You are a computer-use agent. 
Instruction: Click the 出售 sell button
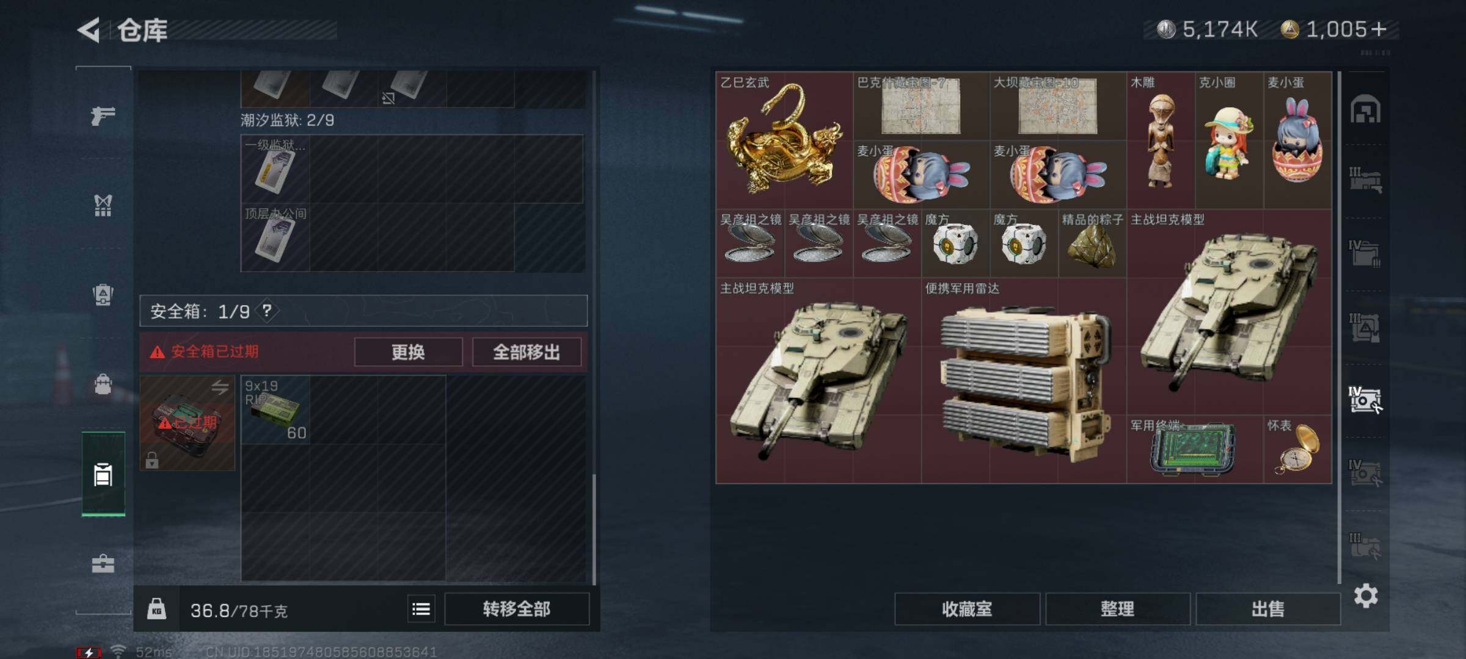(1268, 609)
